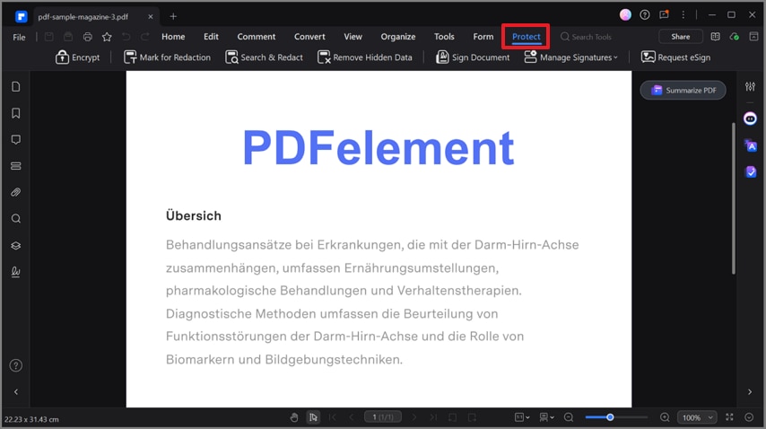Click the Share button
Image resolution: width=766 pixels, height=429 pixels.
[x=681, y=37]
